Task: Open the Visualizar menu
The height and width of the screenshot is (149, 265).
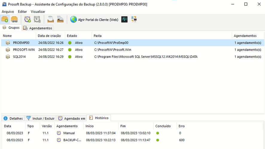Action: coord(38,11)
